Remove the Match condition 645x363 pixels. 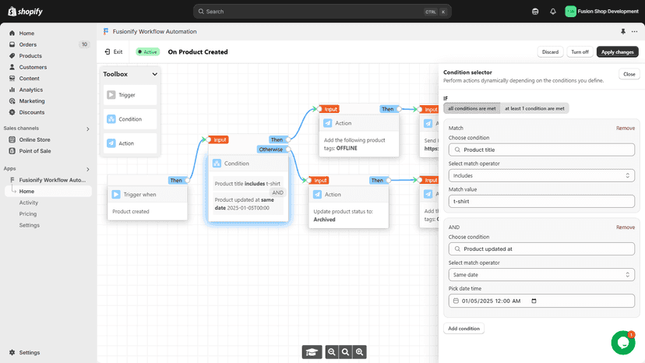(x=626, y=129)
